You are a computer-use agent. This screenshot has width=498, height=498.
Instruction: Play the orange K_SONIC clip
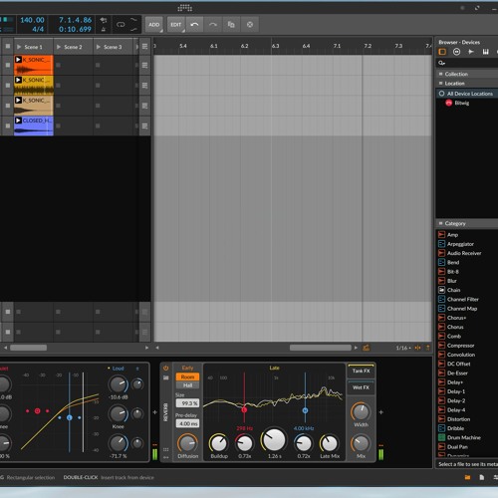[x=18, y=60]
